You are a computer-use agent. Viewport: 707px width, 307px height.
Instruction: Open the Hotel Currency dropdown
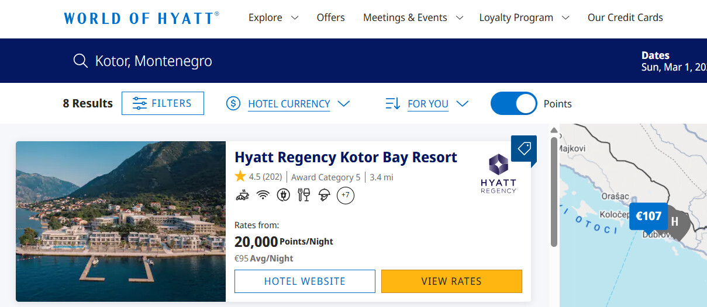click(x=288, y=104)
